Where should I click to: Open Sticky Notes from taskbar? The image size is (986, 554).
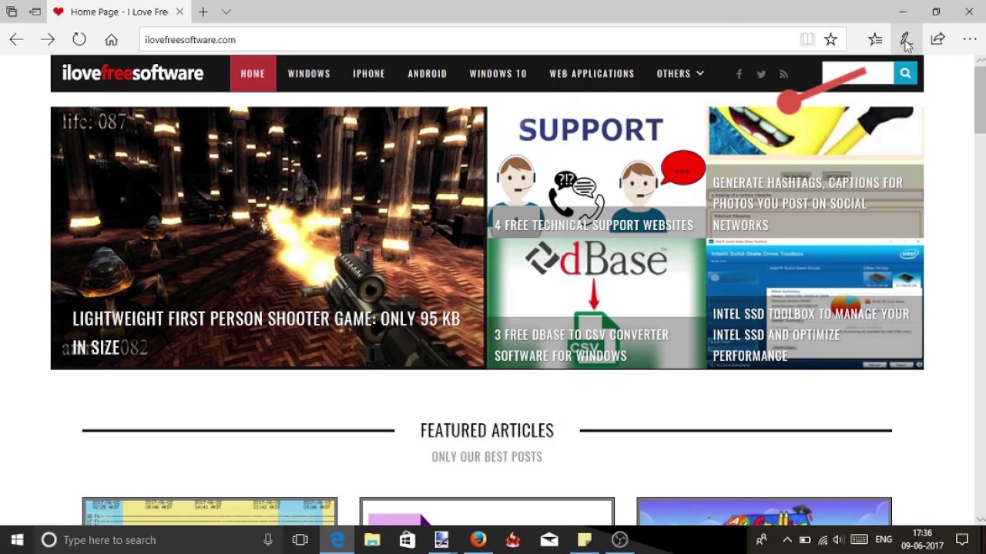tap(585, 539)
